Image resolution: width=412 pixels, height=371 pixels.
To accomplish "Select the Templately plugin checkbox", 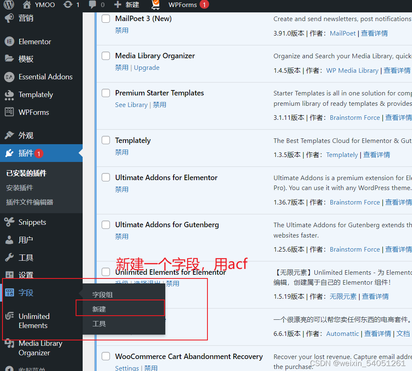I will coord(106,140).
